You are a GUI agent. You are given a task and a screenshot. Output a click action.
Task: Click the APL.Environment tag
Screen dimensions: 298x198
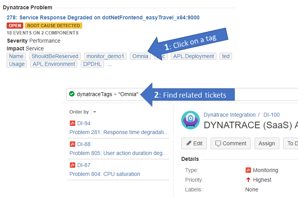pyautogui.click(x=54, y=64)
